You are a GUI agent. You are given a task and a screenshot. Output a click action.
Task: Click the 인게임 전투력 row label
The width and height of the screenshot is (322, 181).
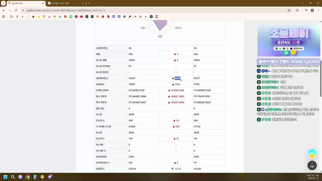click(x=102, y=90)
